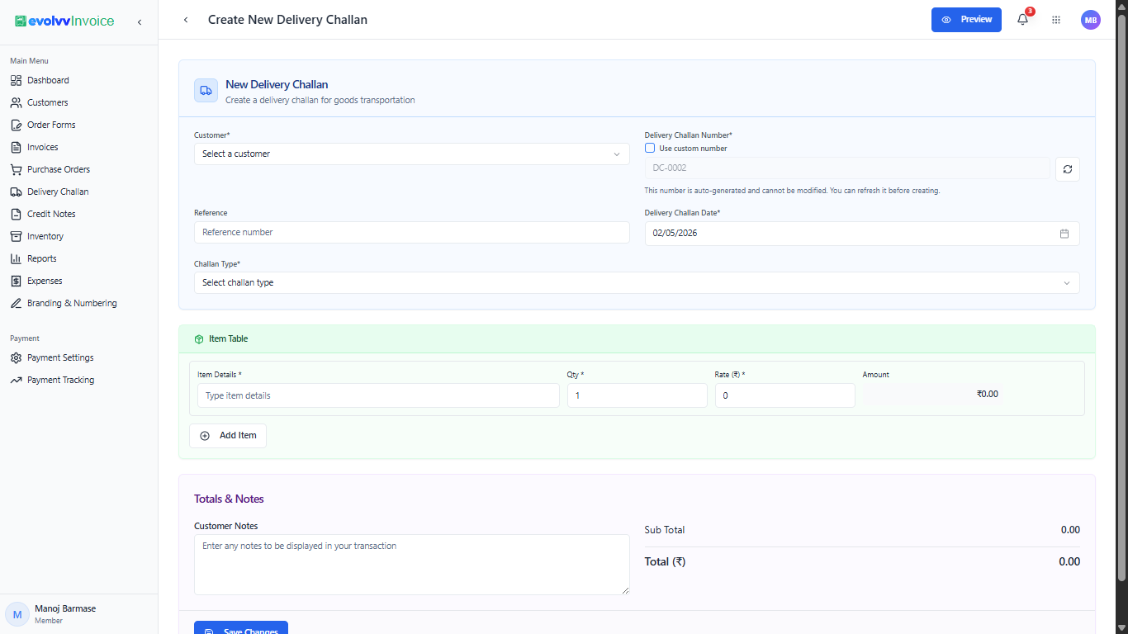Click the Order Forms pencil icon

pos(16,125)
